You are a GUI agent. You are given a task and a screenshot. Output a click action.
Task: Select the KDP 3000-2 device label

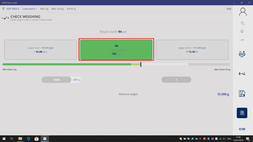click(13, 9)
